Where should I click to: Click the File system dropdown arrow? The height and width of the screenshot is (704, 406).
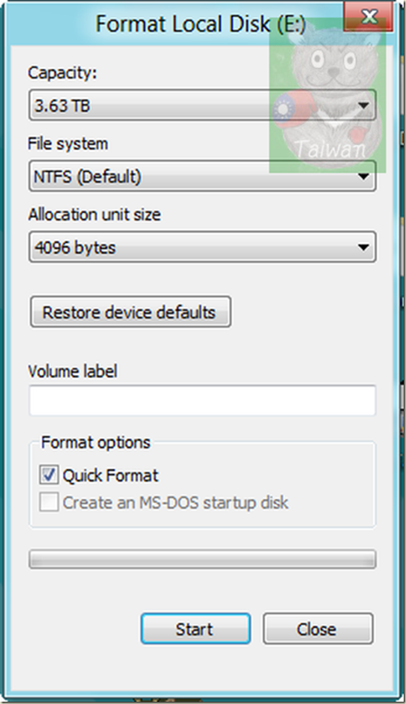pyautogui.click(x=363, y=176)
